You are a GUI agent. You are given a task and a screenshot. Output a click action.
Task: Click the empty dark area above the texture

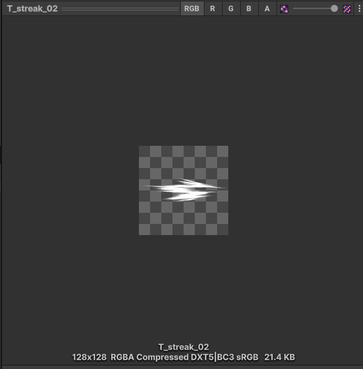pyautogui.click(x=184, y=80)
